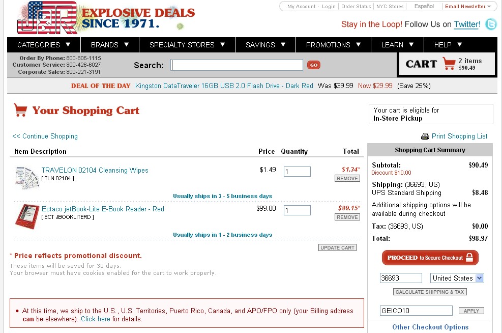The width and height of the screenshot is (502, 333).
Task: Click the In-Store Pickup eligibility box
Action: coord(431,114)
